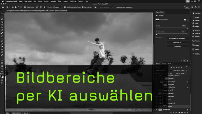Open the Fenster menu
Viewport: 202px width, 114px height.
pos(80,1)
